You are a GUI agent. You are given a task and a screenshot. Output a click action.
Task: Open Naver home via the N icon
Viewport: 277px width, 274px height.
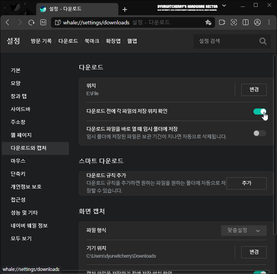pos(43,22)
